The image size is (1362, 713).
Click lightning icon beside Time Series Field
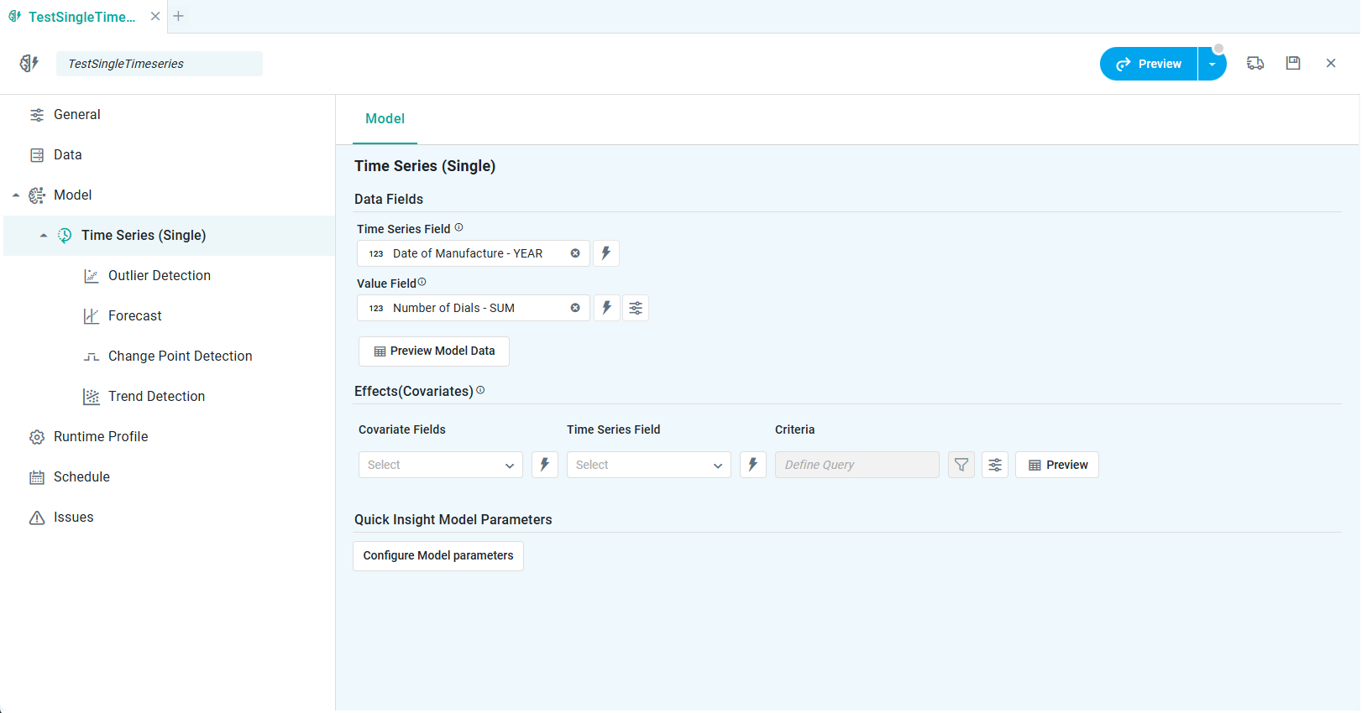(605, 253)
